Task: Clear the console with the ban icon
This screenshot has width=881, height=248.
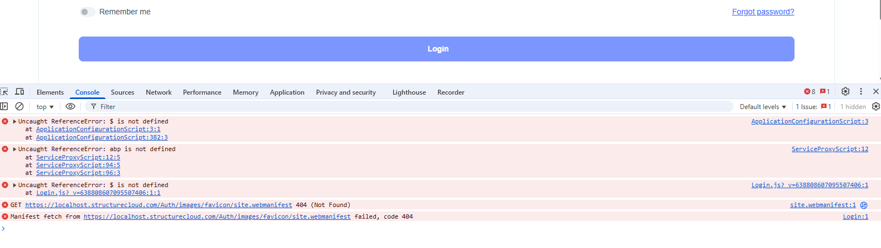Action: [x=19, y=106]
